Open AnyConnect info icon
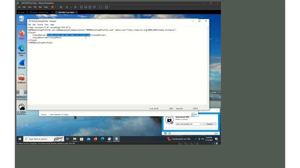Screen dimensions: 300x168 tap(170, 133)
